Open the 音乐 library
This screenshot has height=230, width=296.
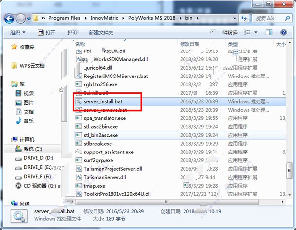(x=24, y=121)
